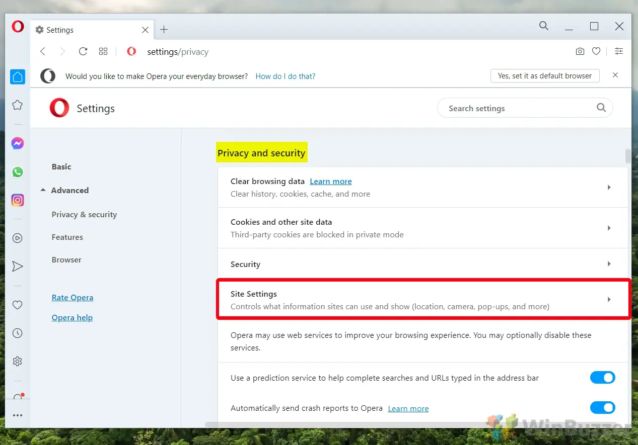This screenshot has width=638, height=445.
Task: Open Instagram from the sidebar
Action: [x=18, y=200]
